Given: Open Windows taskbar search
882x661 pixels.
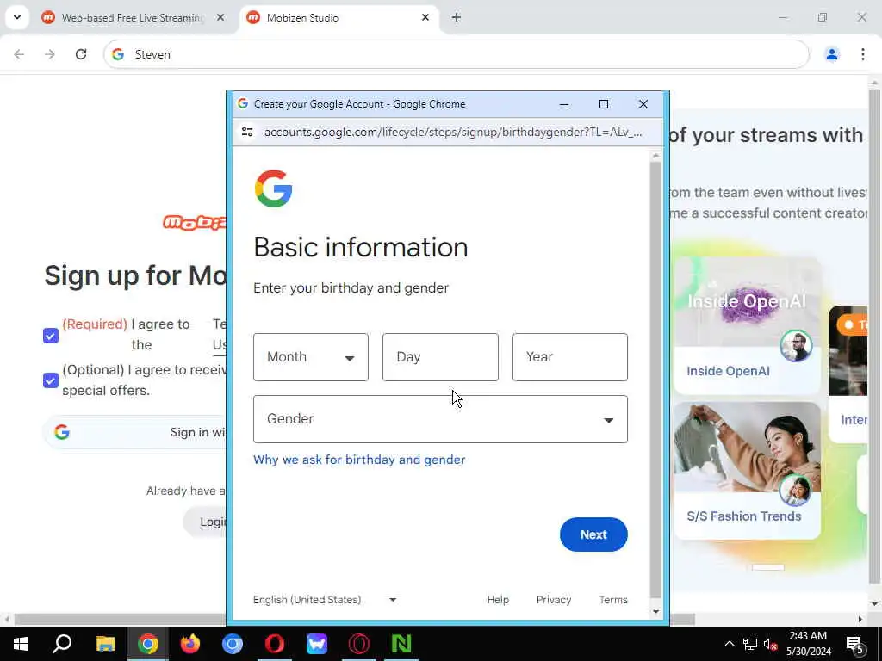Looking at the screenshot, I should tap(62, 644).
